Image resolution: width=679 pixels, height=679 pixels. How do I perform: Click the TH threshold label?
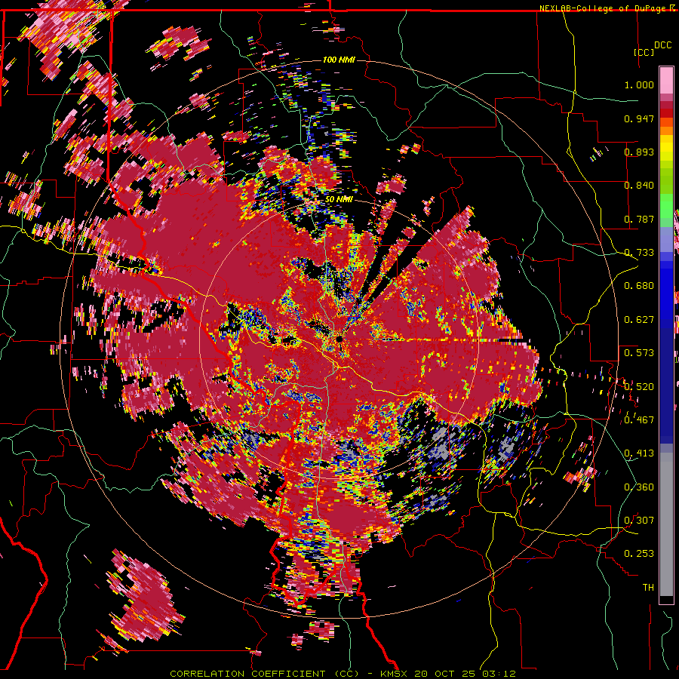click(x=648, y=587)
